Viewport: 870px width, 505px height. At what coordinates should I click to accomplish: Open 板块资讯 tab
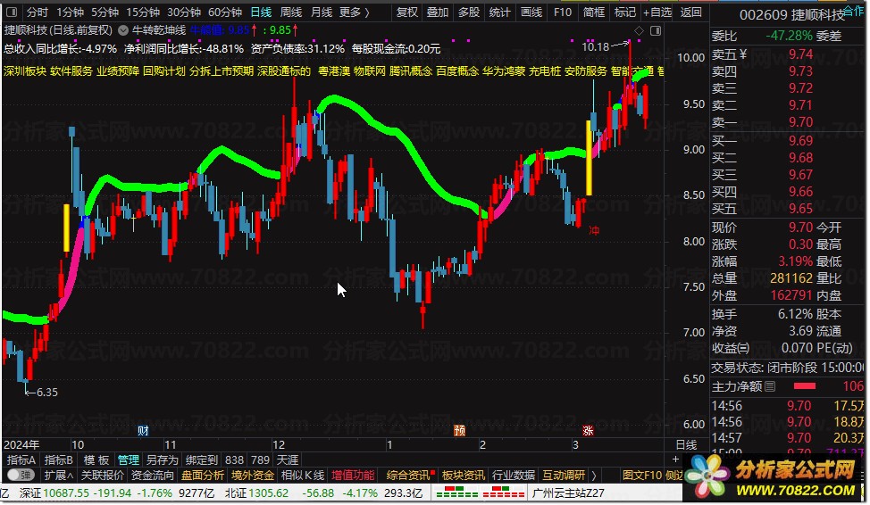point(464,475)
